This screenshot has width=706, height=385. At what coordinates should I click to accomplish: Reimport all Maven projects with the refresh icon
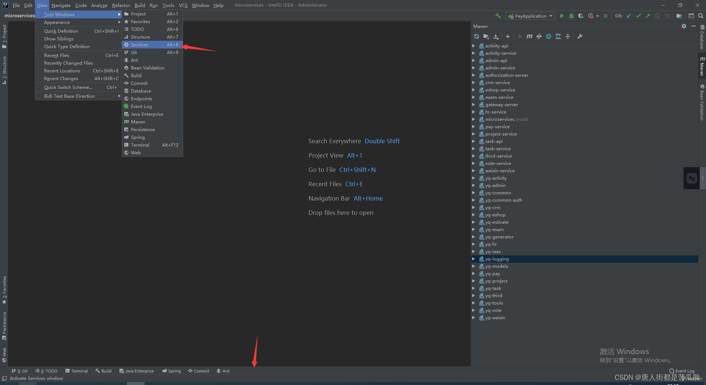point(477,36)
